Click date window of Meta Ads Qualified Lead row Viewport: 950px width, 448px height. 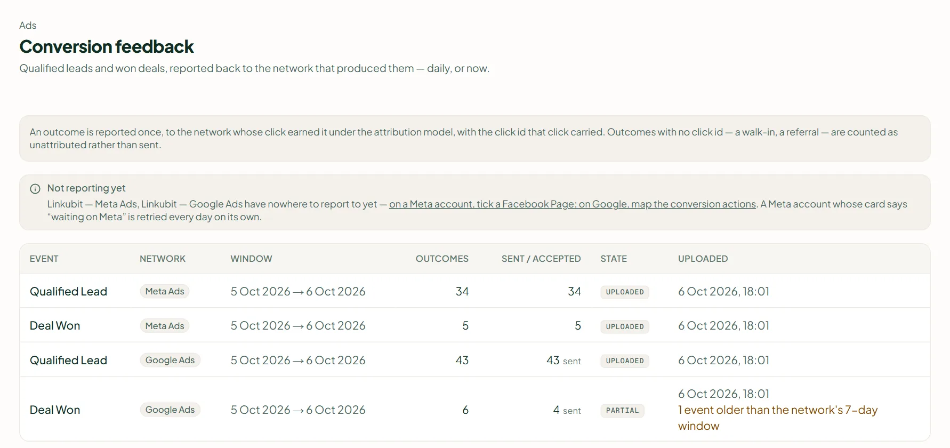298,292
